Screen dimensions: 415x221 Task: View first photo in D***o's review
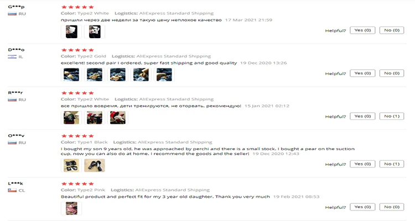pos(71,75)
